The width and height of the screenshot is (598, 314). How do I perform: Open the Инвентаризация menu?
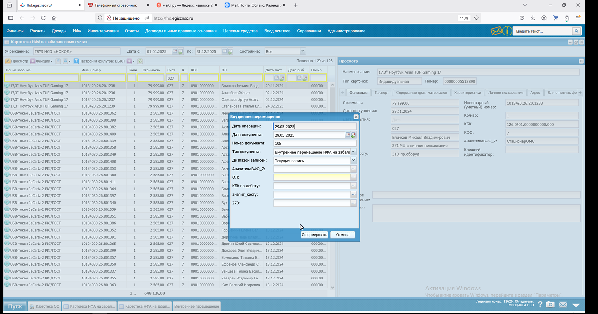103,31
